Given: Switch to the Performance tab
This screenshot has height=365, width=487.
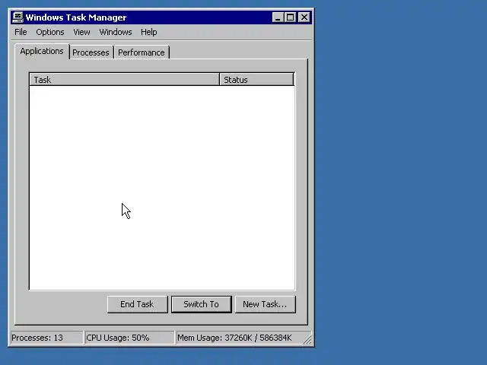Looking at the screenshot, I should (142, 52).
